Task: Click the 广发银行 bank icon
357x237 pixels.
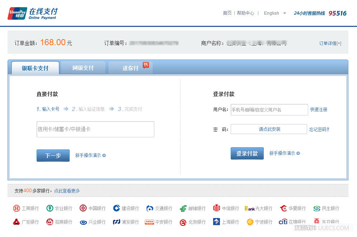Action: [x=17, y=222]
